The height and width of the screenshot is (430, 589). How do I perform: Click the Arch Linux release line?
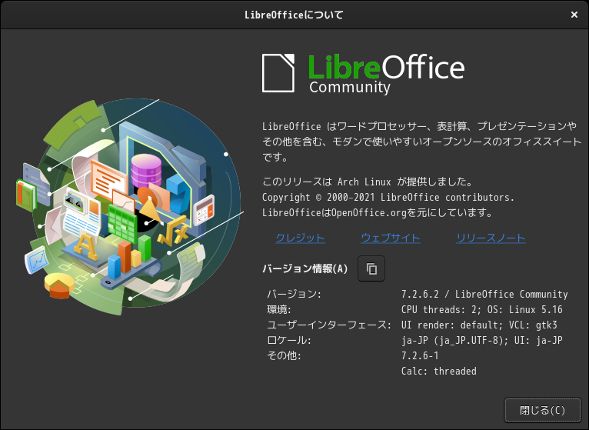(x=367, y=182)
